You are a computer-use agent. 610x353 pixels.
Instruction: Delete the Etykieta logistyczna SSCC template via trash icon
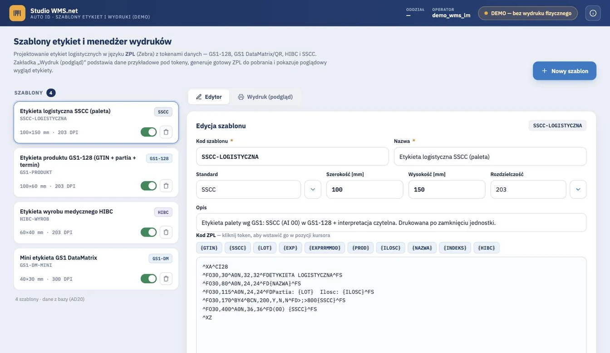[166, 132]
